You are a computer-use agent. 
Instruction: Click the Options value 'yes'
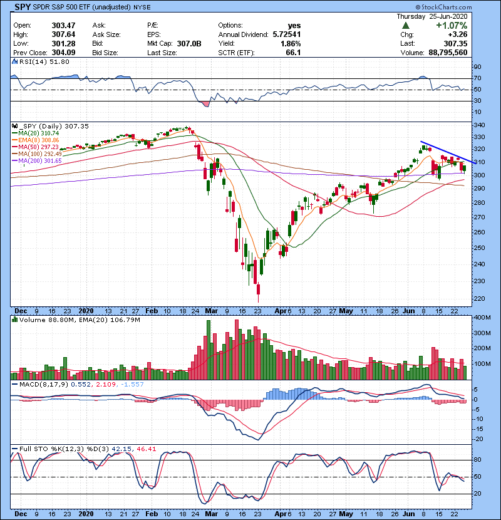pos(294,26)
